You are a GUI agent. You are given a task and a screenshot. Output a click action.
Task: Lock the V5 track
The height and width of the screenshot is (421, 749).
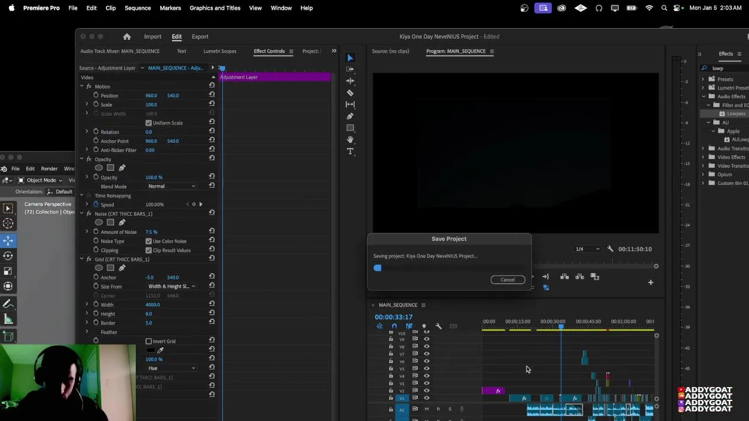tap(391, 368)
